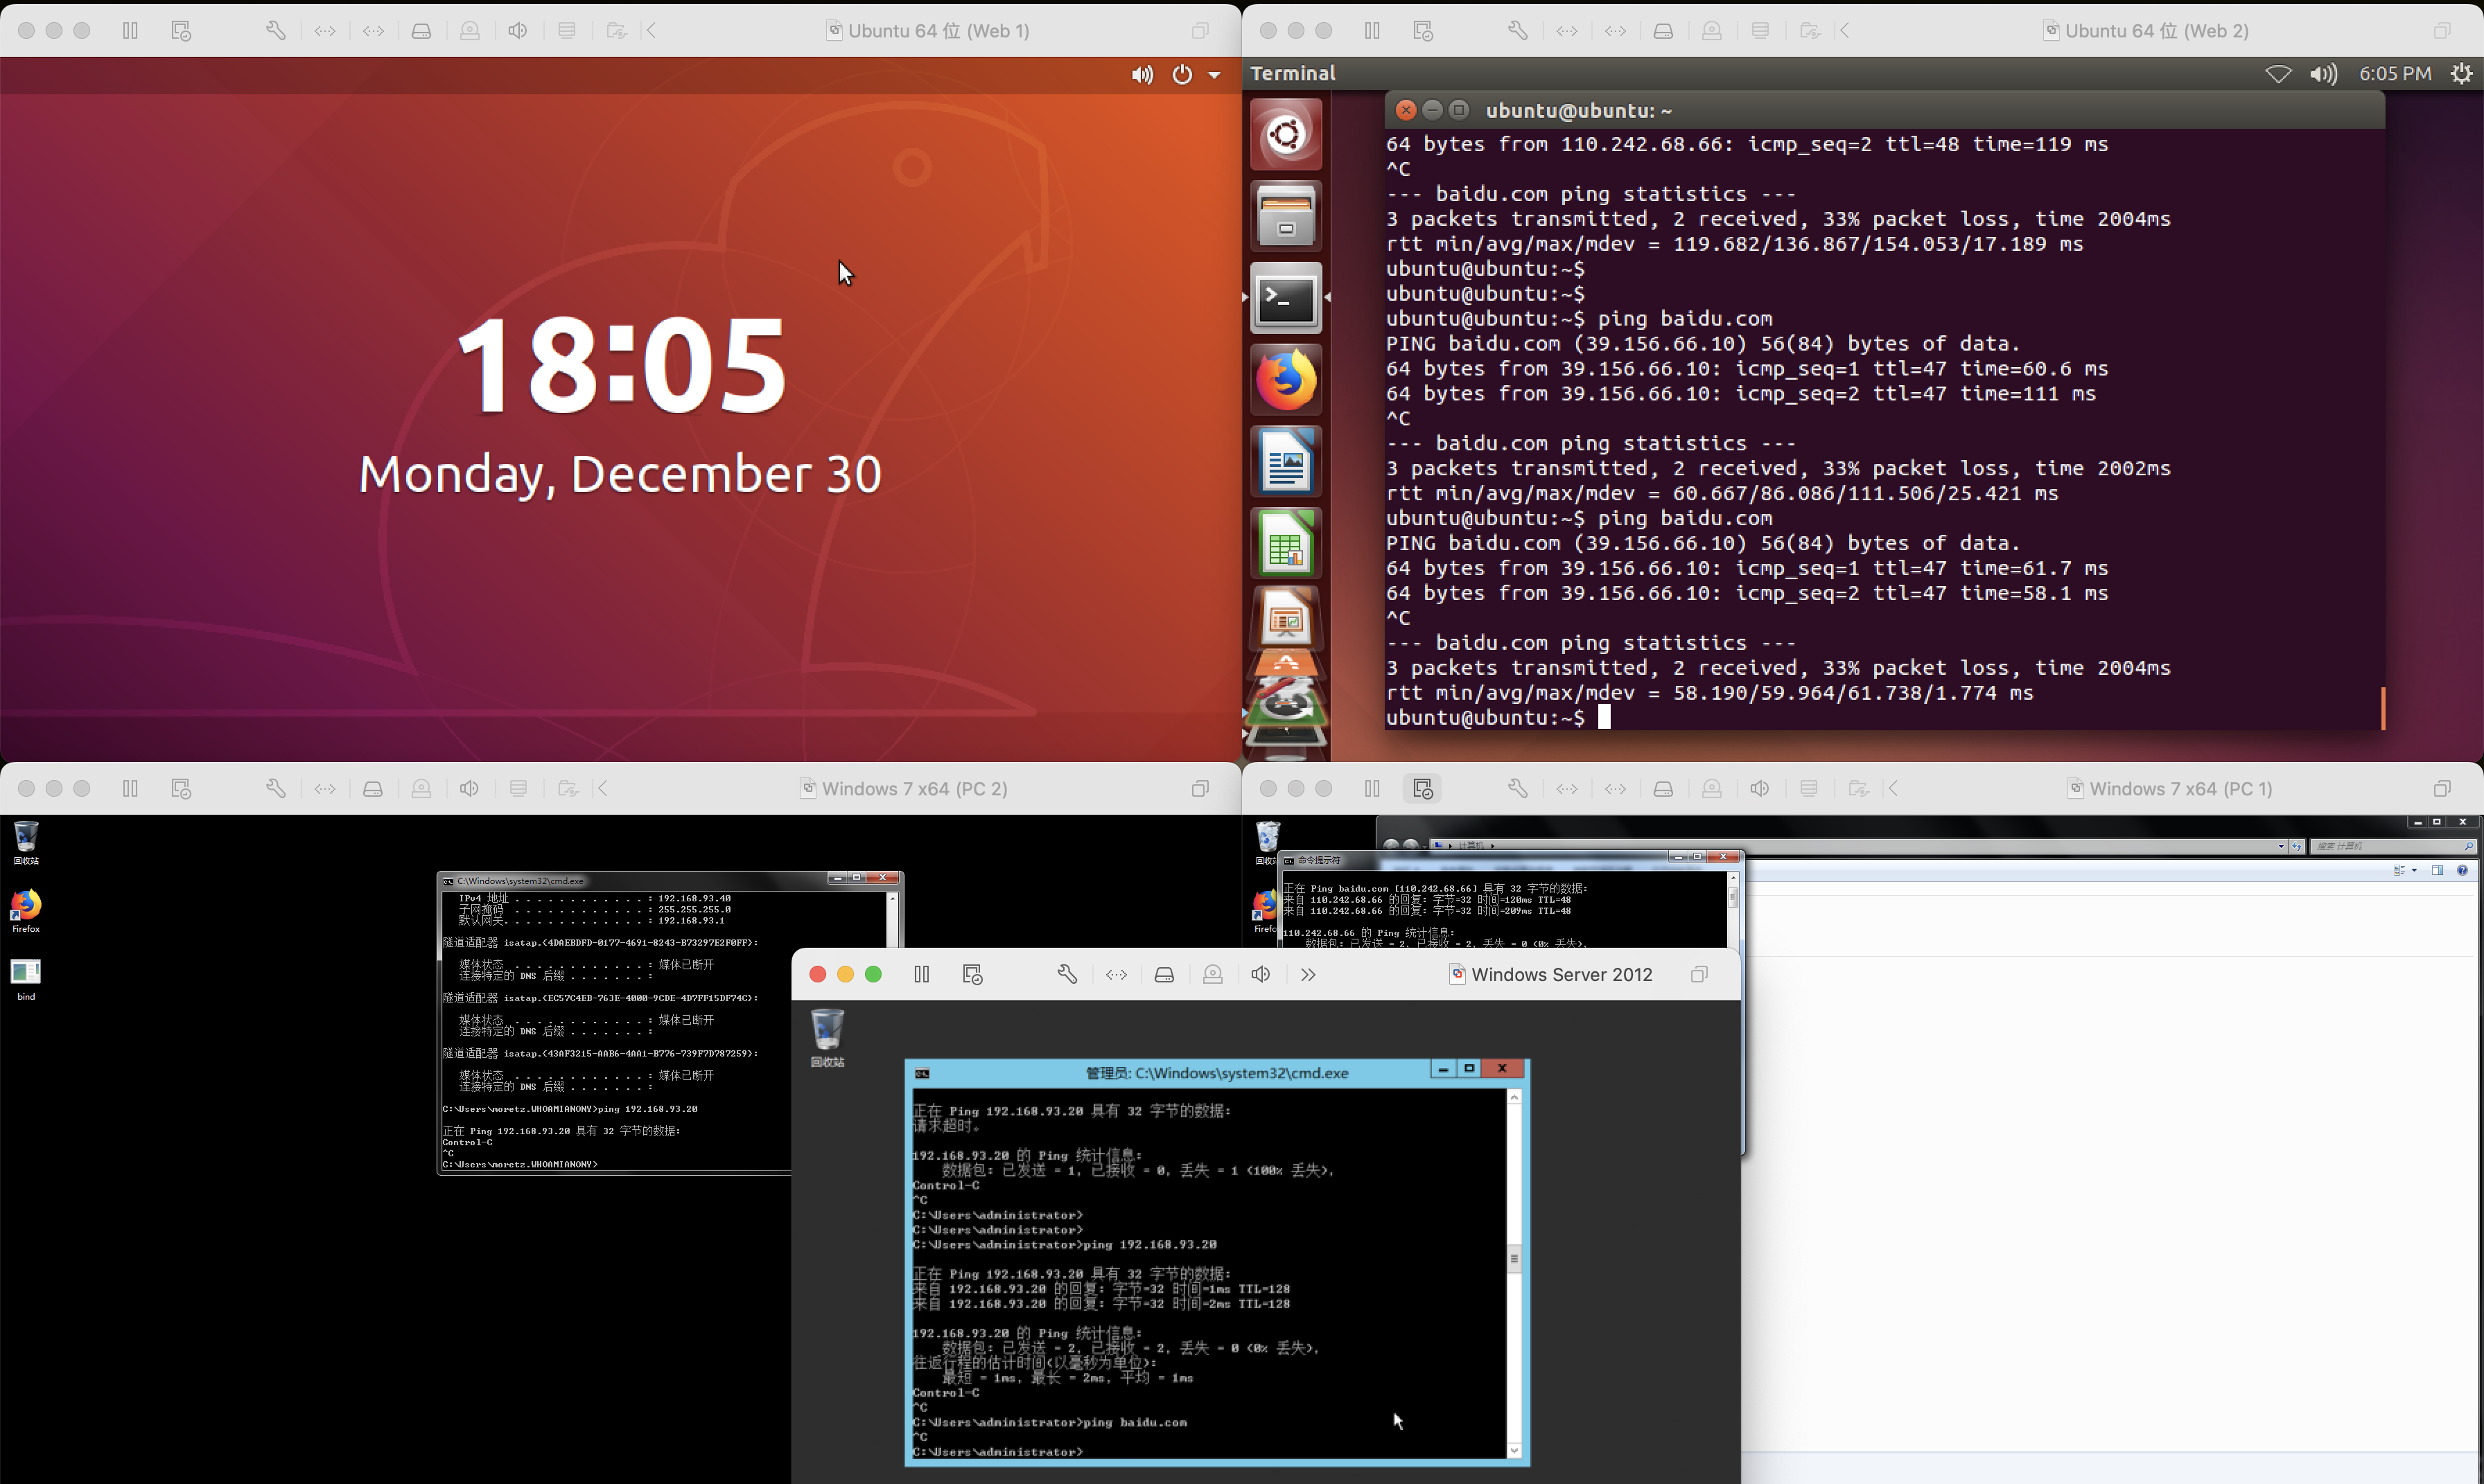Click Ubuntu dash search icon
The height and width of the screenshot is (1484, 2484).
(1286, 134)
